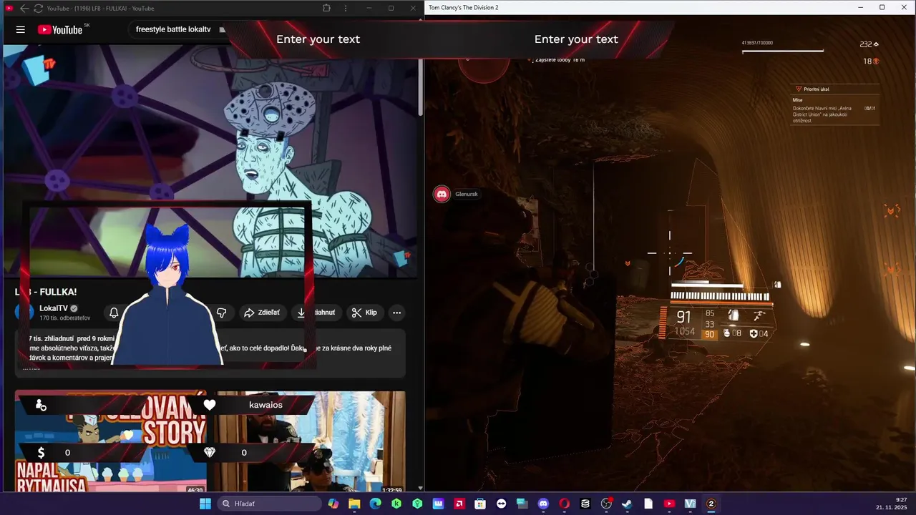The width and height of the screenshot is (916, 515).
Task: Click the 'Prioritní úkol' mission header in Division 2
Action: pyautogui.click(x=816, y=89)
